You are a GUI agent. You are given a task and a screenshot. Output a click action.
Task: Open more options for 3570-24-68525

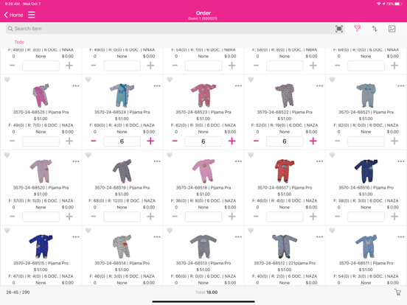[x=76, y=86]
